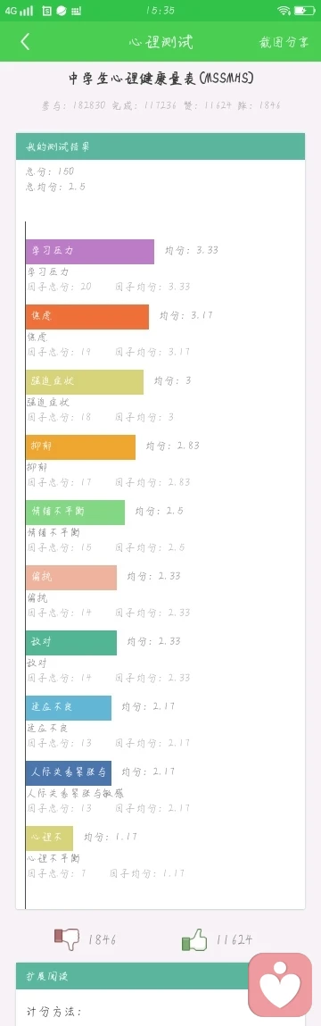The height and width of the screenshot is (1026, 321).
Task: Select the dark blue 人际关系紧张与 bar
Action: pos(69,772)
